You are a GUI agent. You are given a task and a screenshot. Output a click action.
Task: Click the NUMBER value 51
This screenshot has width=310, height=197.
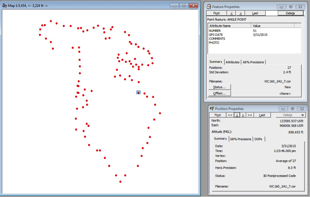pos(255,31)
